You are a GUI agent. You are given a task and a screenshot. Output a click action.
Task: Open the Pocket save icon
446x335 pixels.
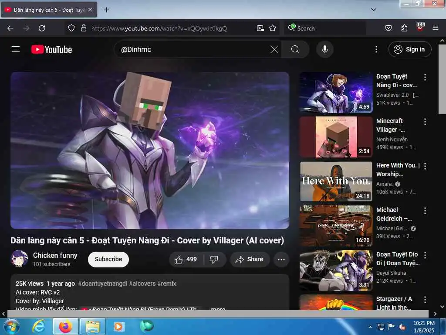(x=388, y=28)
